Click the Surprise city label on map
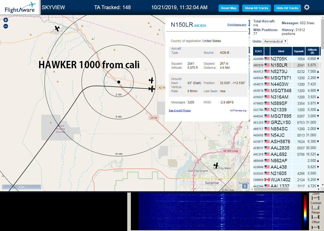This screenshot has width=324, height=231. click(x=212, y=183)
